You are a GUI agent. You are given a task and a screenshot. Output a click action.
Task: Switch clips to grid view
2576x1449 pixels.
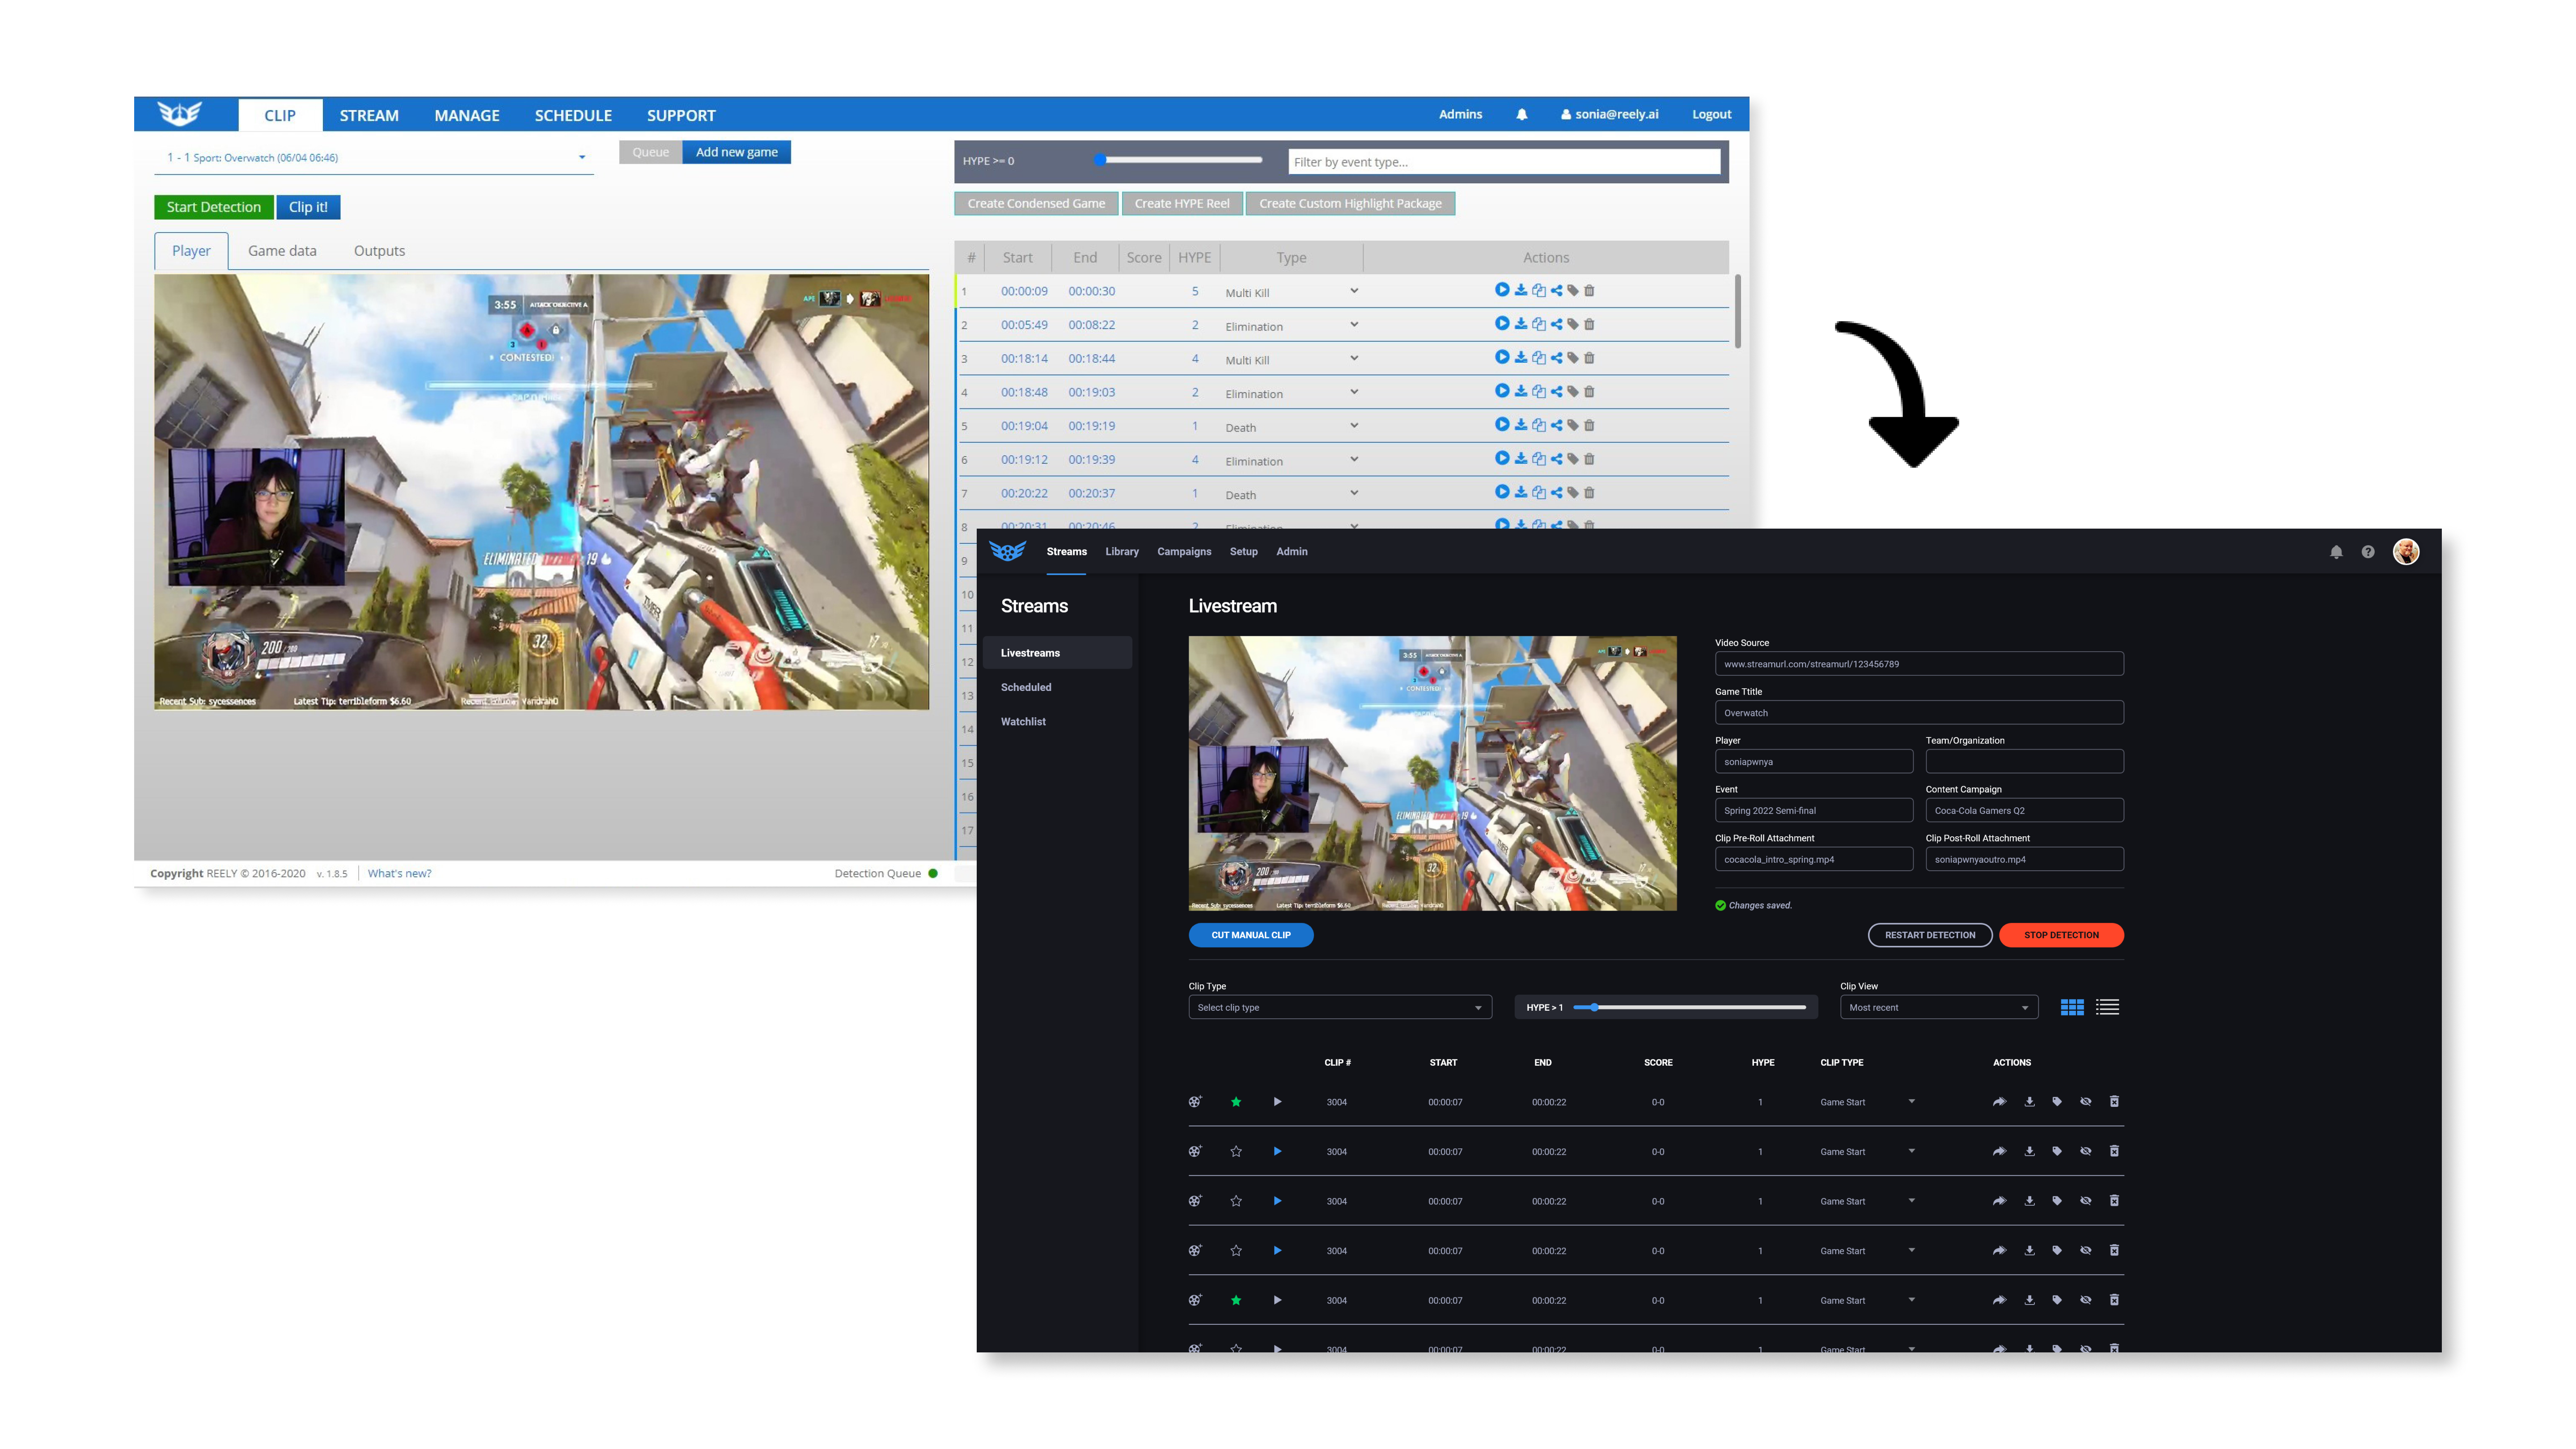tap(2072, 1008)
